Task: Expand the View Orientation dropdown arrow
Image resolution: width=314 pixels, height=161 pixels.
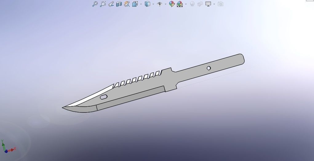Action: coord(141,4)
